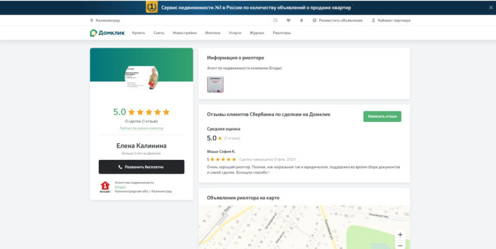Close the top promo banner

click(x=491, y=8)
